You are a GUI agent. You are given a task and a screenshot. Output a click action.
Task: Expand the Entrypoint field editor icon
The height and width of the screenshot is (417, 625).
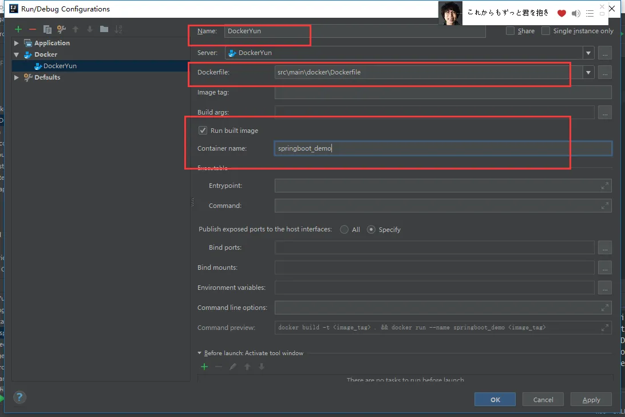tap(604, 186)
